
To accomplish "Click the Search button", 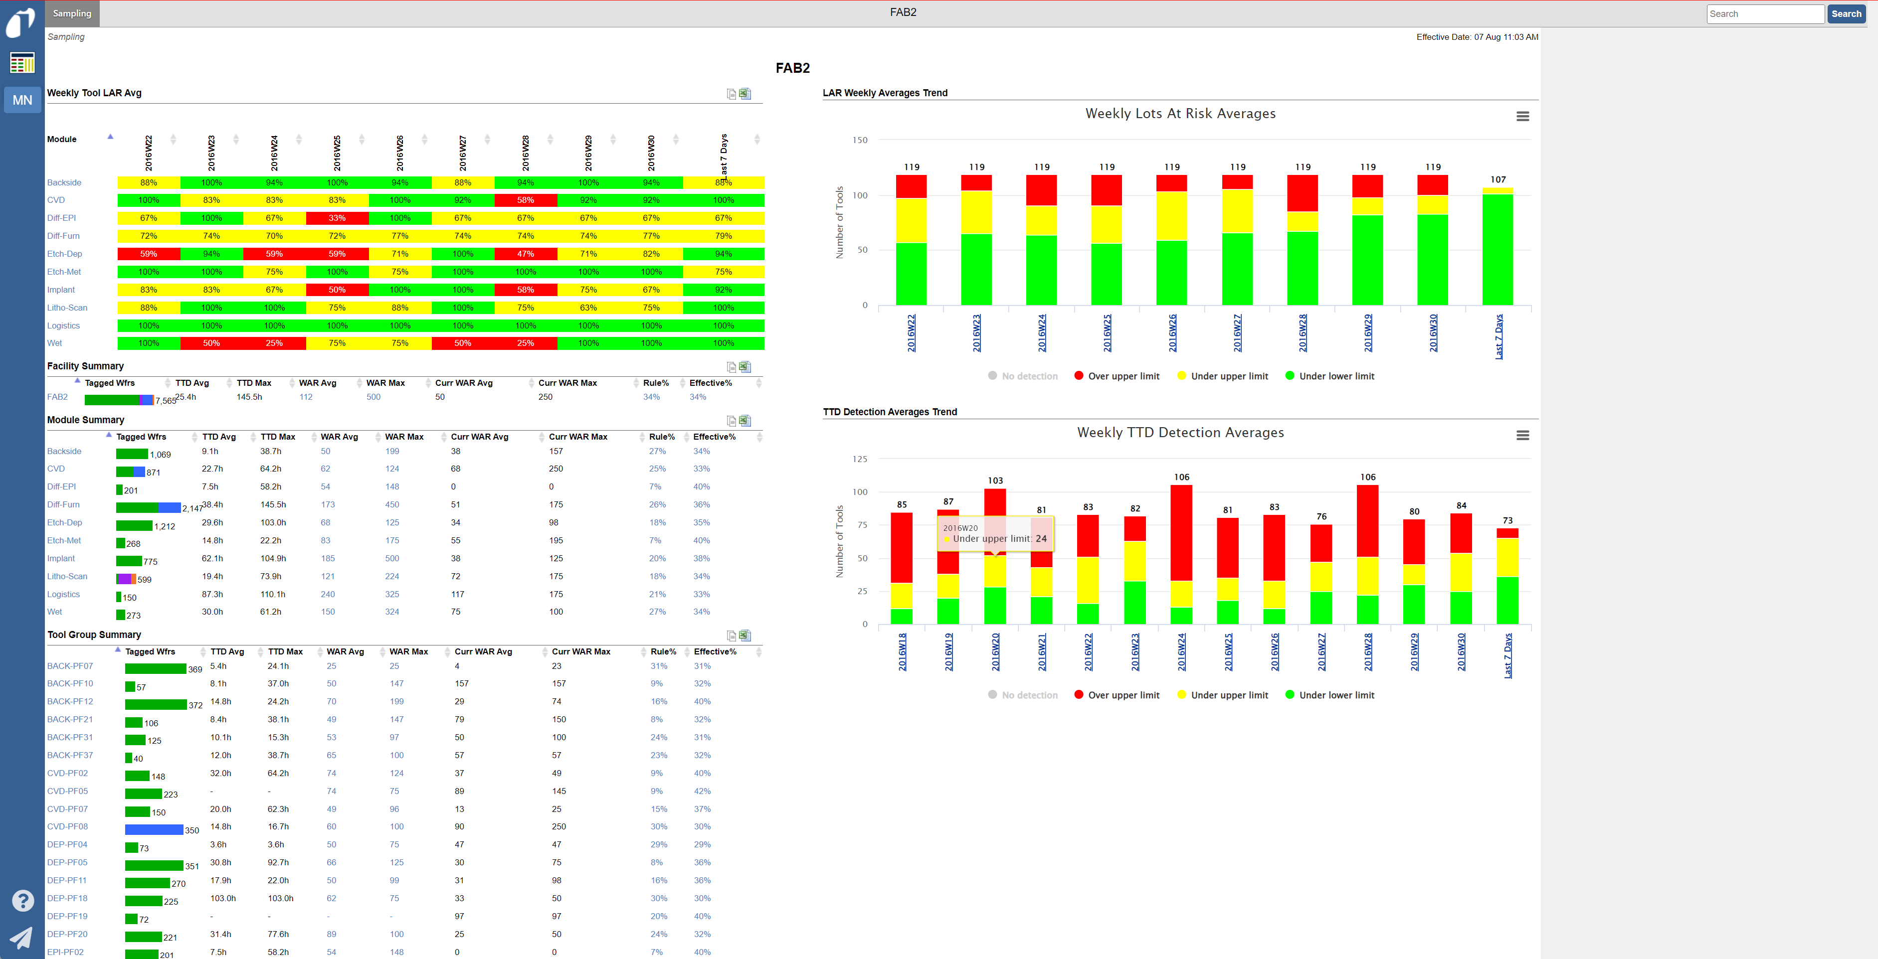I will (1846, 14).
